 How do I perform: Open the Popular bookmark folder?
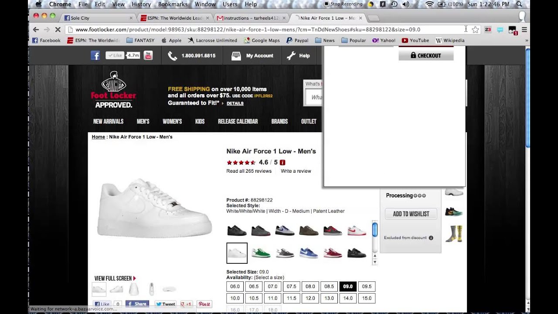coord(354,41)
